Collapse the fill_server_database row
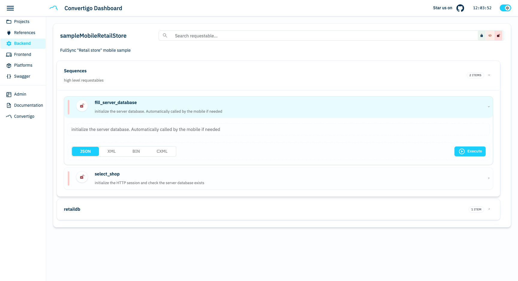 pos(489,107)
